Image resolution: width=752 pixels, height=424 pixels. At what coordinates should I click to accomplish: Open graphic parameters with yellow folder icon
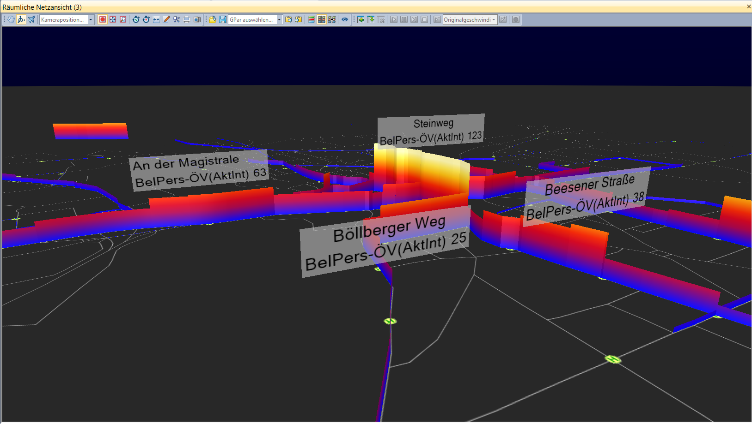pyautogui.click(x=213, y=19)
